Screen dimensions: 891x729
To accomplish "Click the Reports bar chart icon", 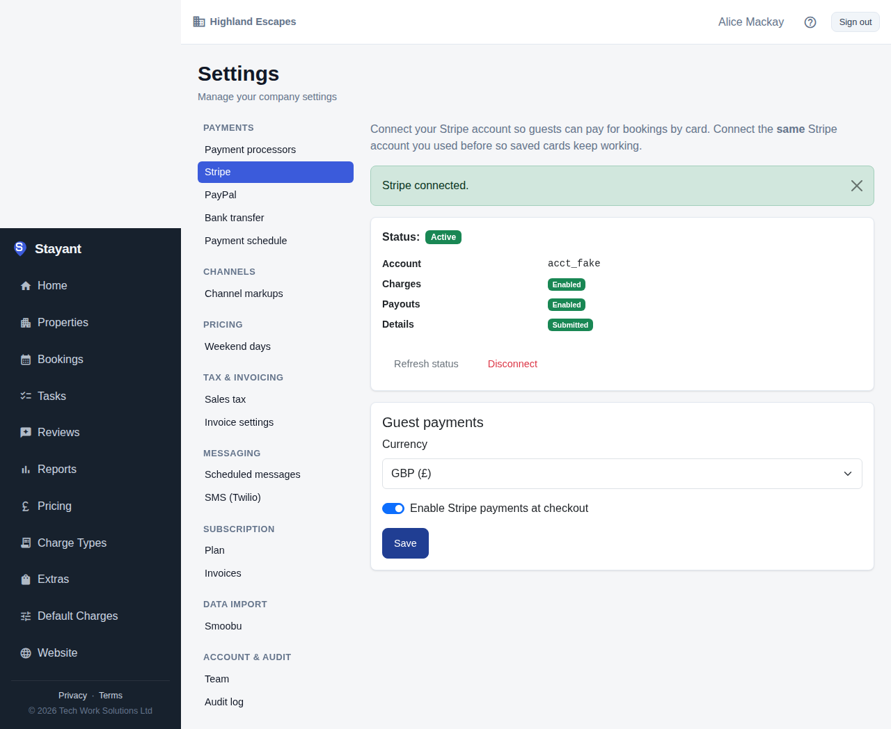I will coord(26,470).
